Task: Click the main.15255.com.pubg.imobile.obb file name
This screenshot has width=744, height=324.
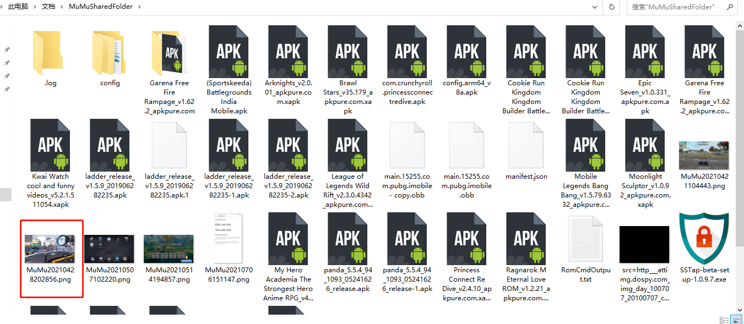Action: click(467, 185)
